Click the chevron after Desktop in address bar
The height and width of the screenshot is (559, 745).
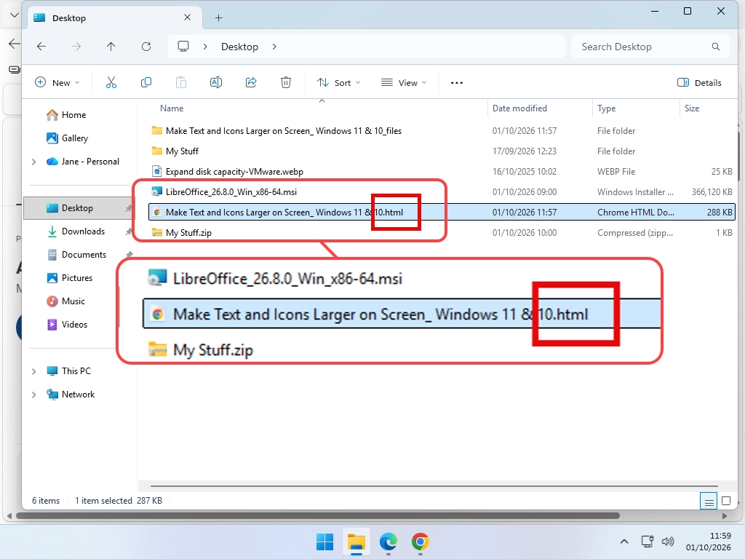point(274,47)
